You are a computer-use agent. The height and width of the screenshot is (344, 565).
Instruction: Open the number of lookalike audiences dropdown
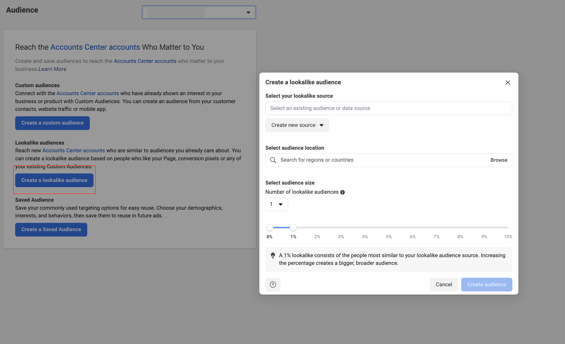(x=276, y=204)
